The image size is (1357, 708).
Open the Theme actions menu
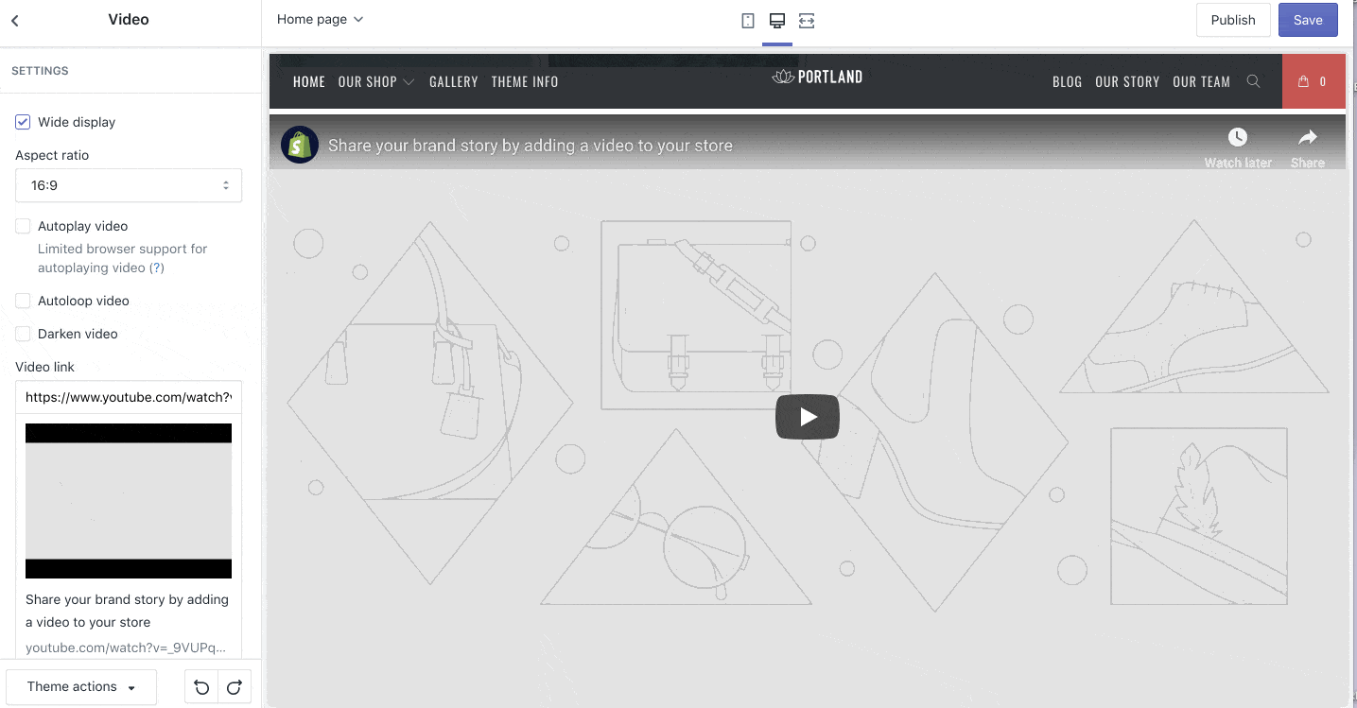coord(80,686)
